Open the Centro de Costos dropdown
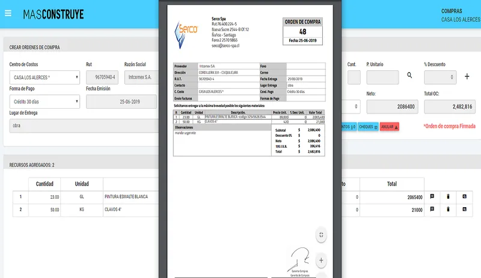Image resolution: width=481 pixels, height=278 pixels. [44, 77]
